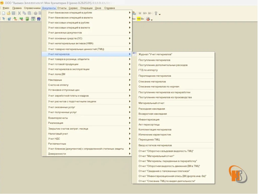Click the red-blue people toolbar icon
Viewport: 258px width, 194px height.
click(x=148, y=19)
